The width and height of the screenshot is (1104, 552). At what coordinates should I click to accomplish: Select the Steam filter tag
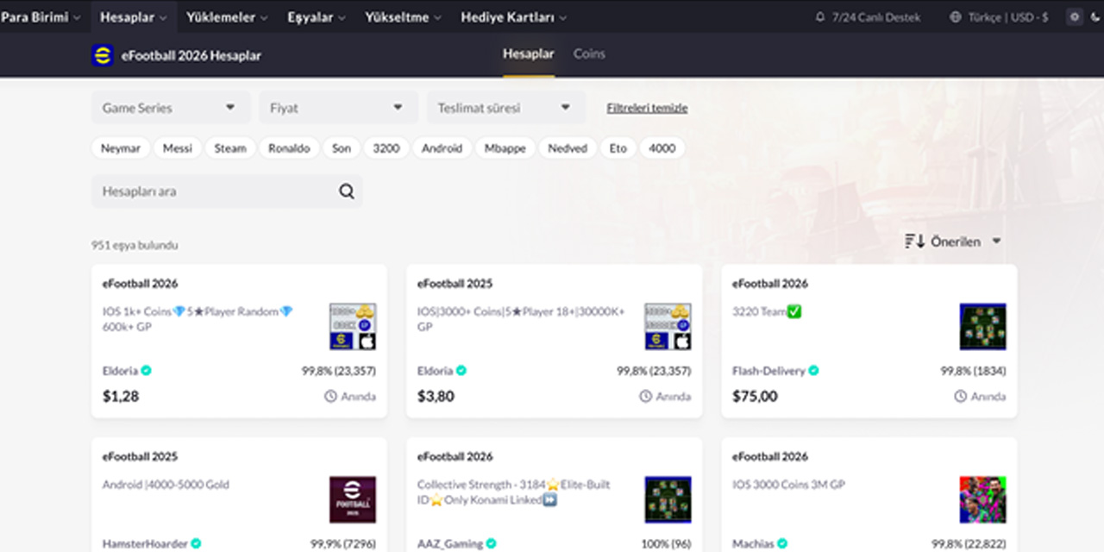click(x=230, y=148)
